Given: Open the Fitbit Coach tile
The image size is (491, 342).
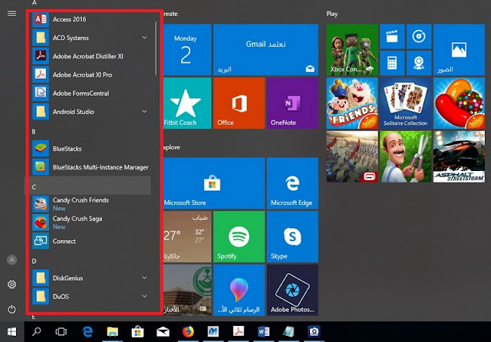Looking at the screenshot, I should click(x=187, y=103).
